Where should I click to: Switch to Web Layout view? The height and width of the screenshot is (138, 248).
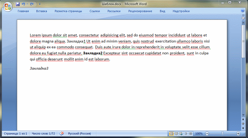(181, 134)
